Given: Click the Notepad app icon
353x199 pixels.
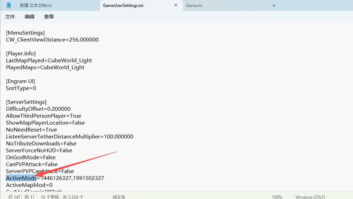Looking at the screenshot, I should (9, 5).
